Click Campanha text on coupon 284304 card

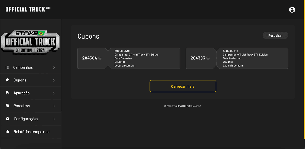(137, 55)
